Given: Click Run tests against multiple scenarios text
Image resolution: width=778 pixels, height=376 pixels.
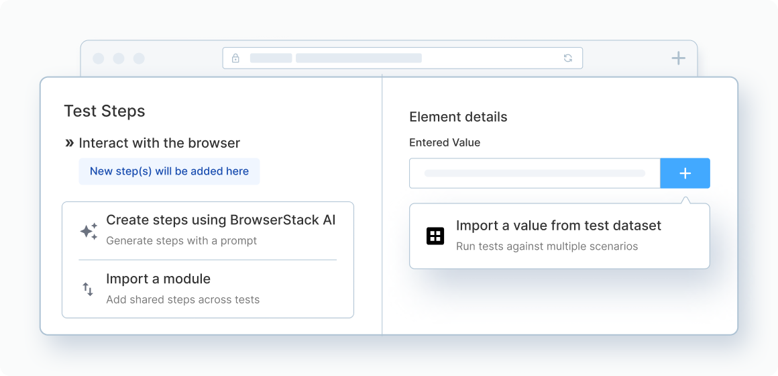Looking at the screenshot, I should tap(547, 246).
